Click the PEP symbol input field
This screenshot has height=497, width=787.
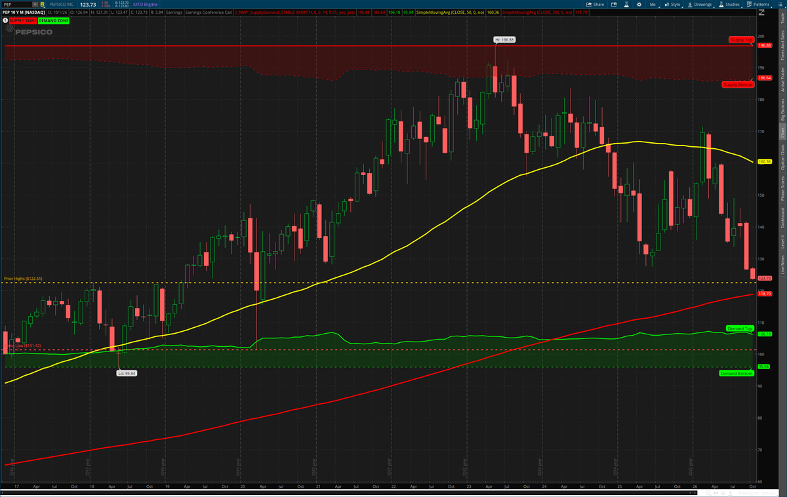click(x=17, y=5)
